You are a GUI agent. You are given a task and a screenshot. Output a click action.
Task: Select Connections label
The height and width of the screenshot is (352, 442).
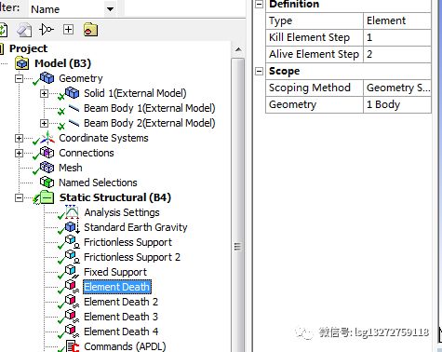click(x=87, y=153)
